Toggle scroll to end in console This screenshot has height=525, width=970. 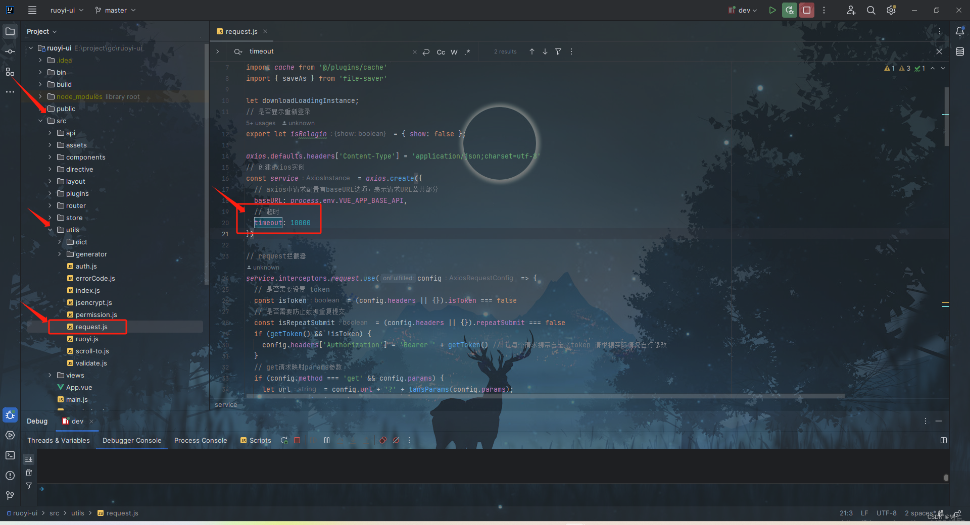tap(29, 459)
